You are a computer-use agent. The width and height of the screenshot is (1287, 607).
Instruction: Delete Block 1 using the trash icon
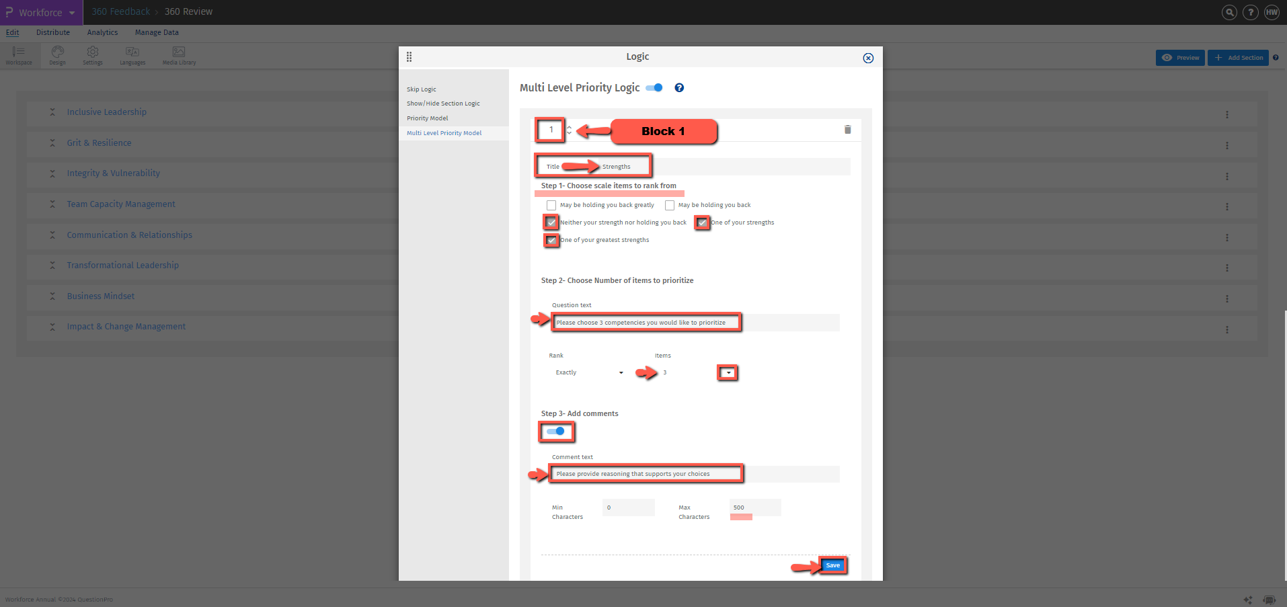[x=847, y=130]
